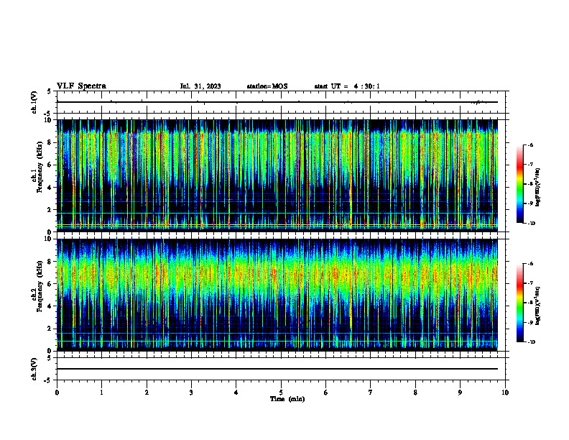
Task: Click the ch.3 voltage waveform trace
Action: (x=277, y=369)
